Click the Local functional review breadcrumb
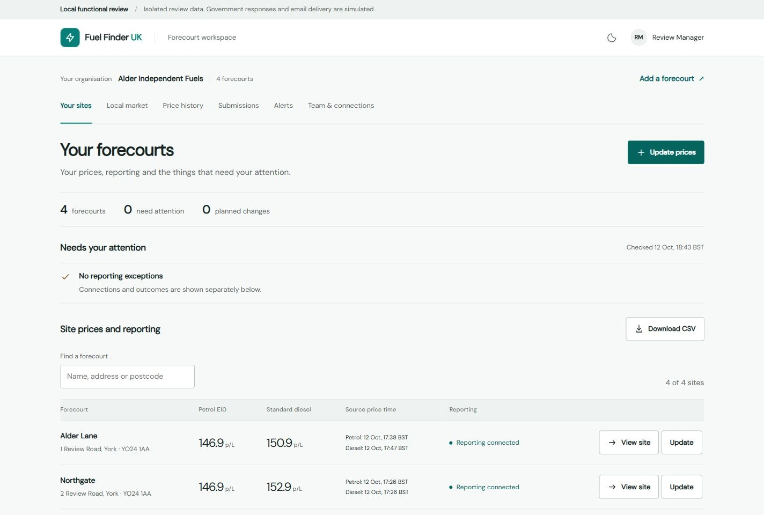This screenshot has width=764, height=515. click(x=94, y=9)
